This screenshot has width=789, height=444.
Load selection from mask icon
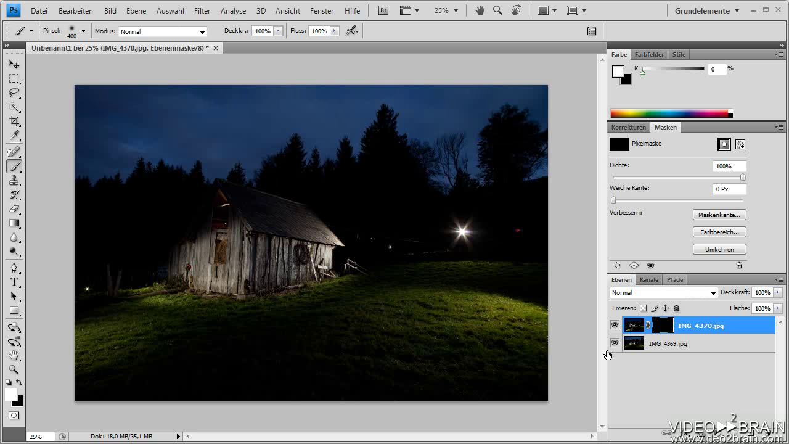click(617, 265)
